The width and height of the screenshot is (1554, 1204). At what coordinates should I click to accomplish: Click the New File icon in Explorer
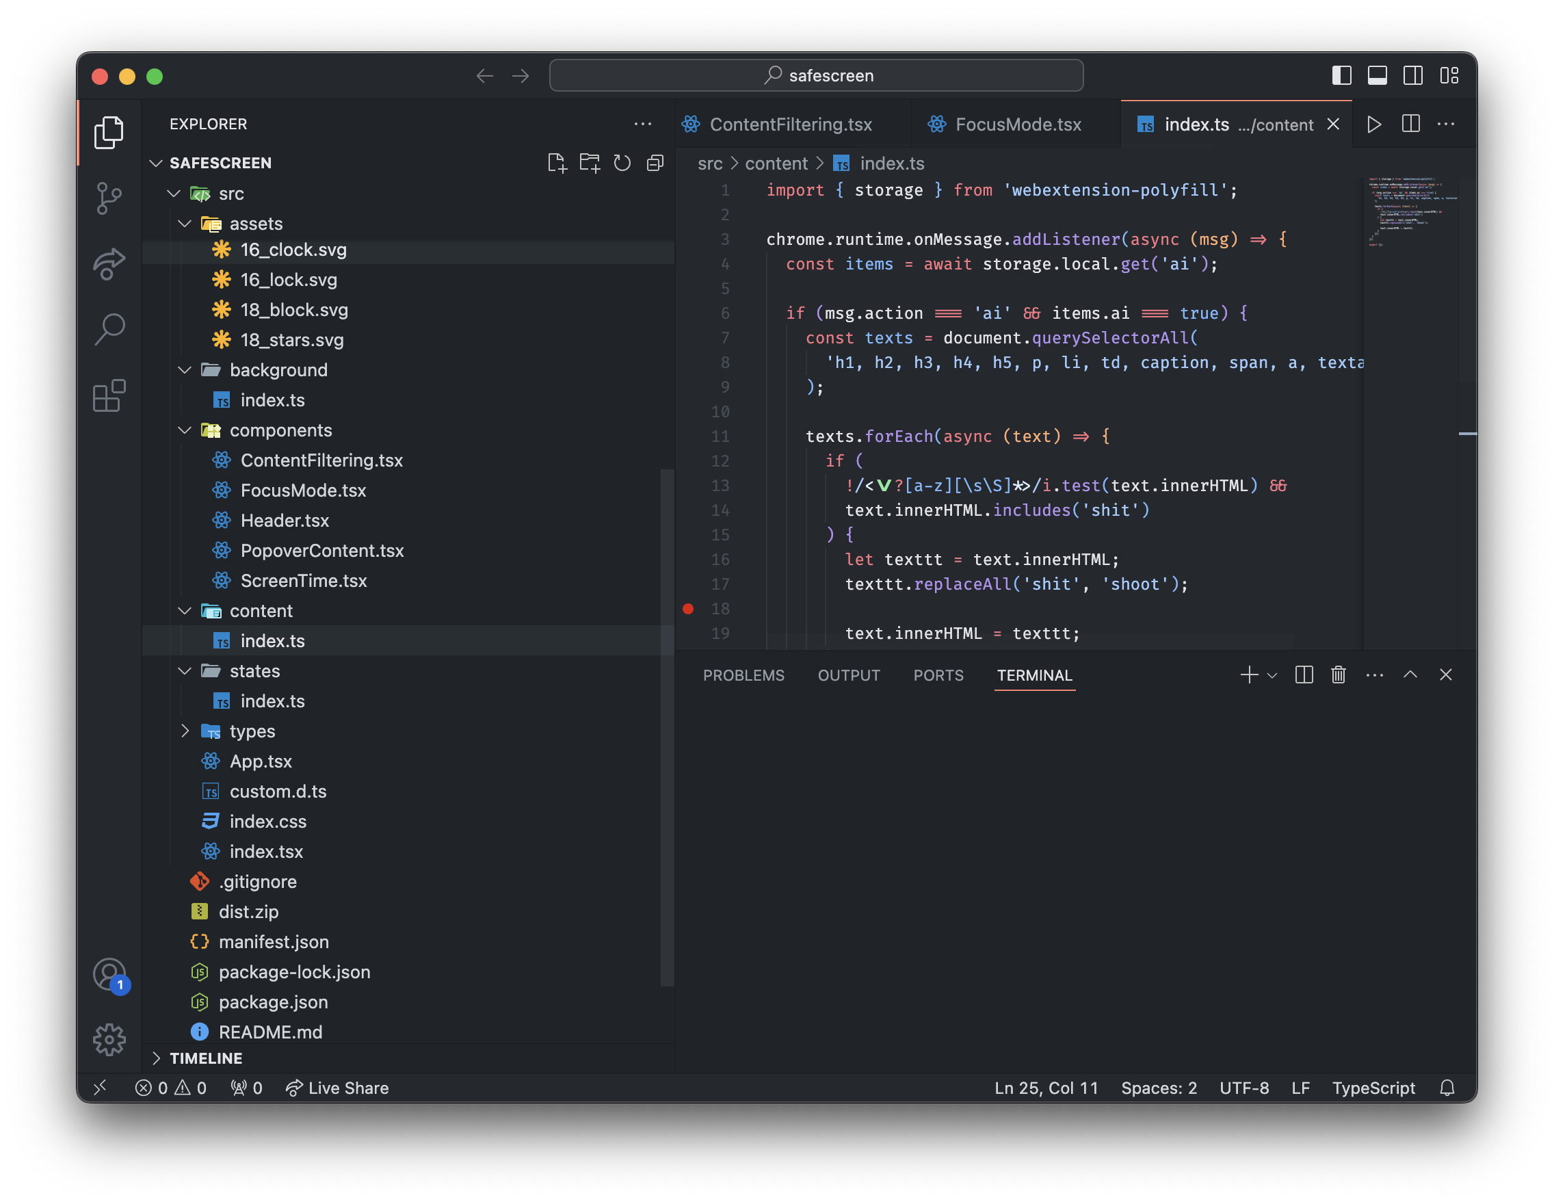pyautogui.click(x=557, y=163)
